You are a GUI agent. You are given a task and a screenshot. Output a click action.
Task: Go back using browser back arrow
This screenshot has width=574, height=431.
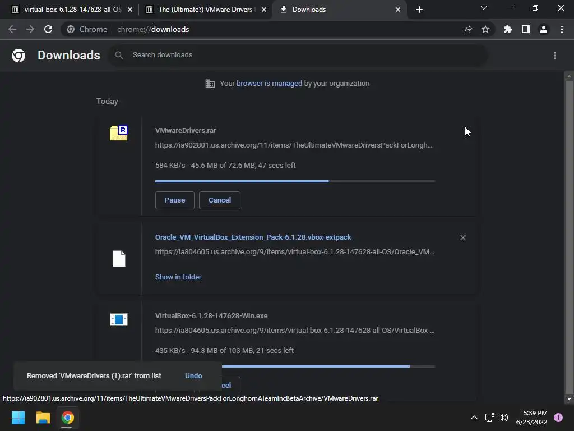pyautogui.click(x=12, y=29)
